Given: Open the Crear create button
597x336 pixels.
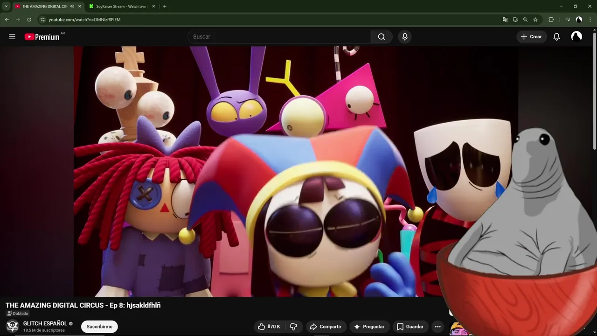Looking at the screenshot, I should 531,37.
